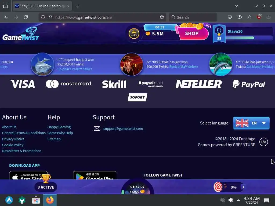
Task: Click the SOFORT payment logo
Action: pyautogui.click(x=137, y=97)
